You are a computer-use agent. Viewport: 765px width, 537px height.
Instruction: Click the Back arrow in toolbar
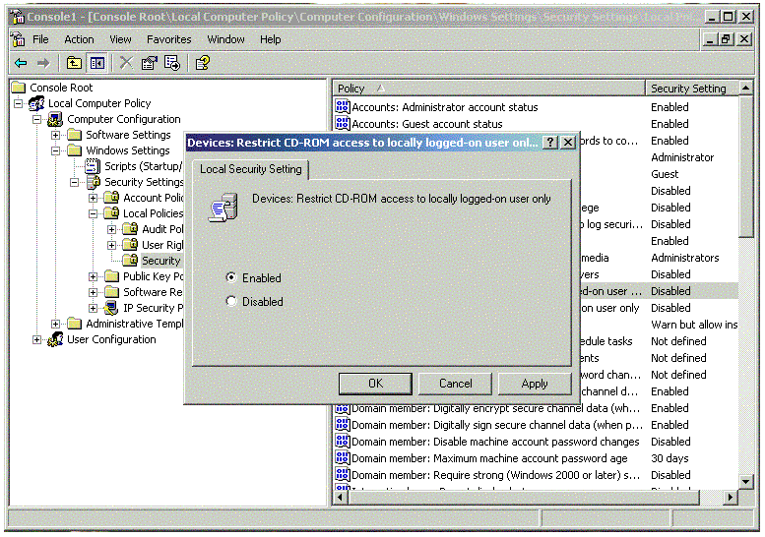[x=20, y=63]
